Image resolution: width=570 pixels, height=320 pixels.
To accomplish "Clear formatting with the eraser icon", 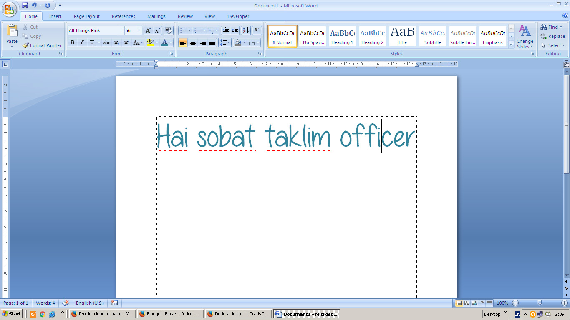I will point(169,30).
